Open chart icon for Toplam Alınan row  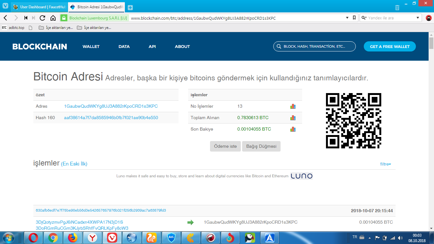click(x=293, y=118)
